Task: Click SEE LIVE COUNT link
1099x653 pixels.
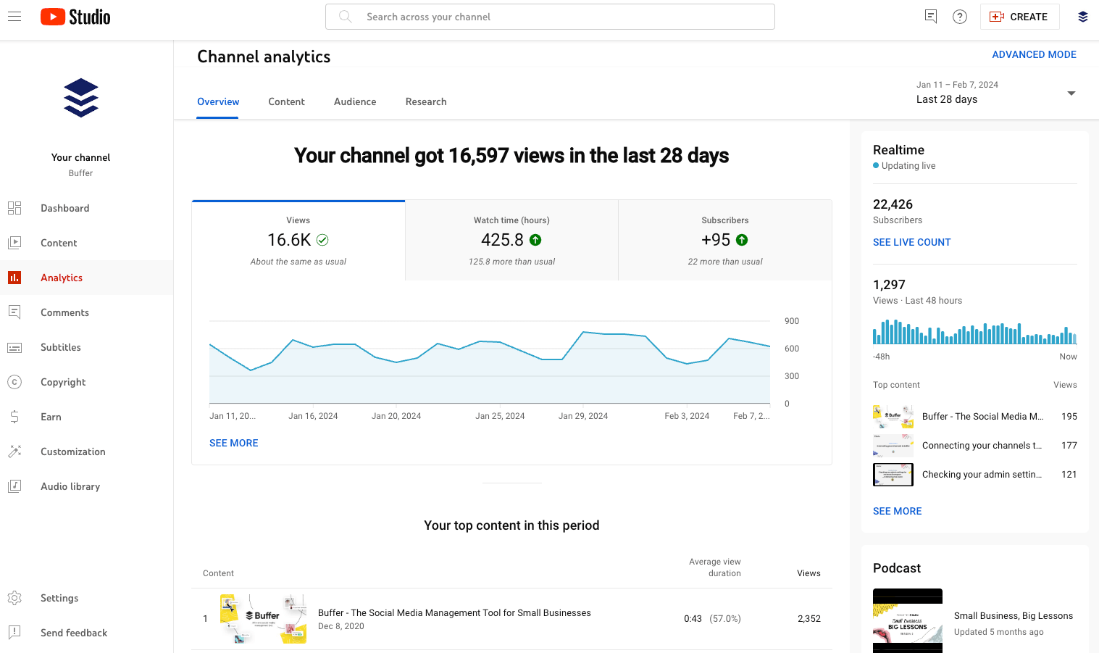Action: 911,242
